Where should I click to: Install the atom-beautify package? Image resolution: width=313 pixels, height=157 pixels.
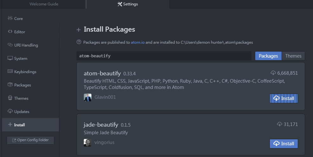click(284, 98)
